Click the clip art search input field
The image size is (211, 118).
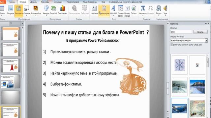pos(181,32)
